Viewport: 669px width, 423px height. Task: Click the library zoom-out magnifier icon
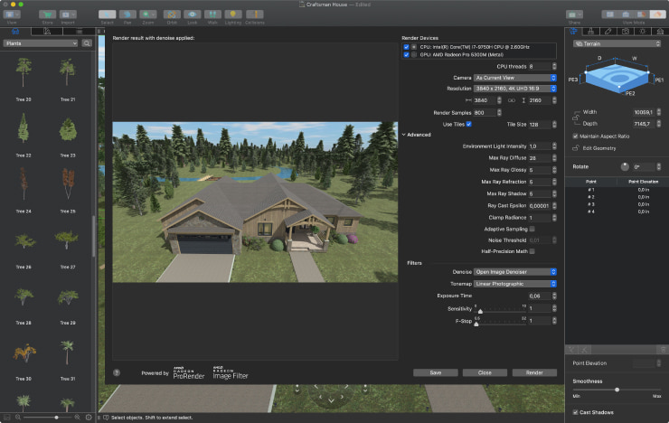18,418
